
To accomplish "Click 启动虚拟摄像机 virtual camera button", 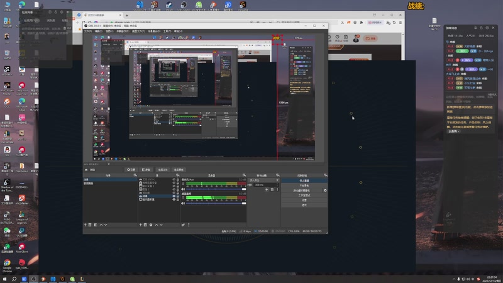I will (302, 191).
